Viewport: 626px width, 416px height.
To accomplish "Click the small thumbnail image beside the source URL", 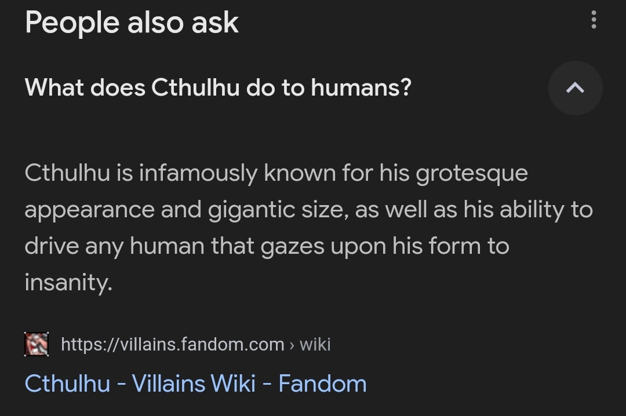I will 37,344.
